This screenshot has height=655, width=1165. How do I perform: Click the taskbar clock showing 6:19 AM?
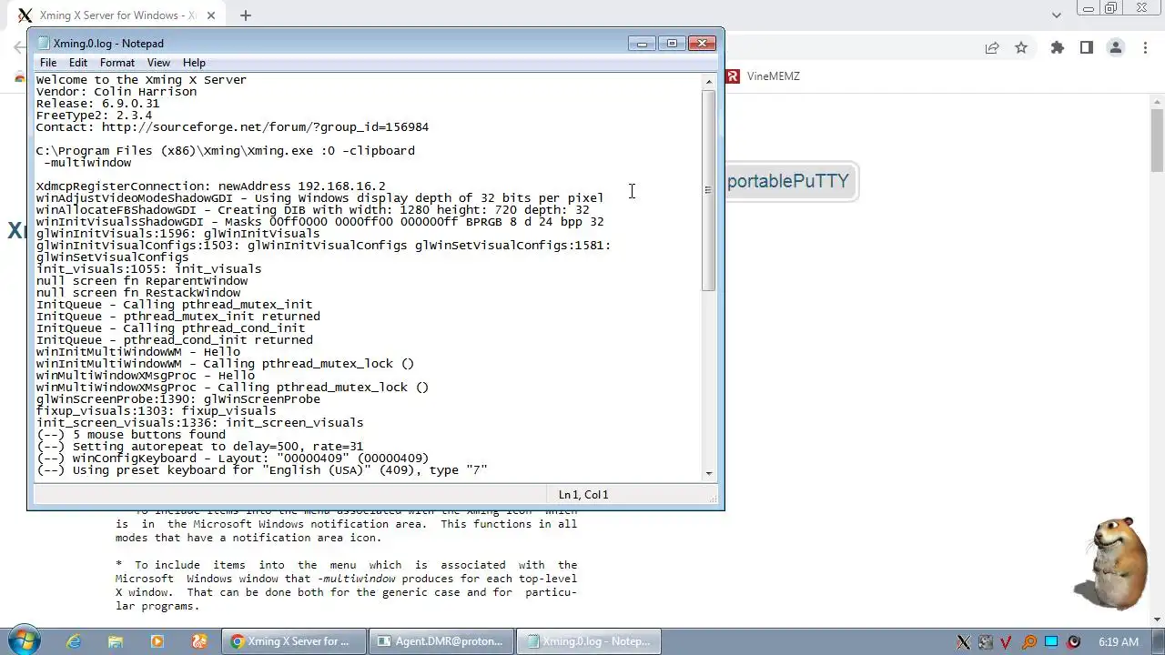point(1119,642)
